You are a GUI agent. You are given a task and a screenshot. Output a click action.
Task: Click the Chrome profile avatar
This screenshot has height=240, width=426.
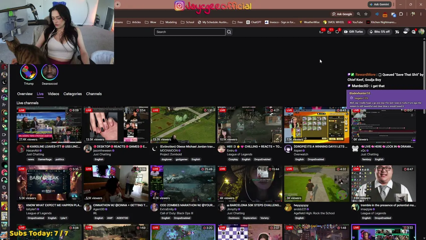pos(413,14)
